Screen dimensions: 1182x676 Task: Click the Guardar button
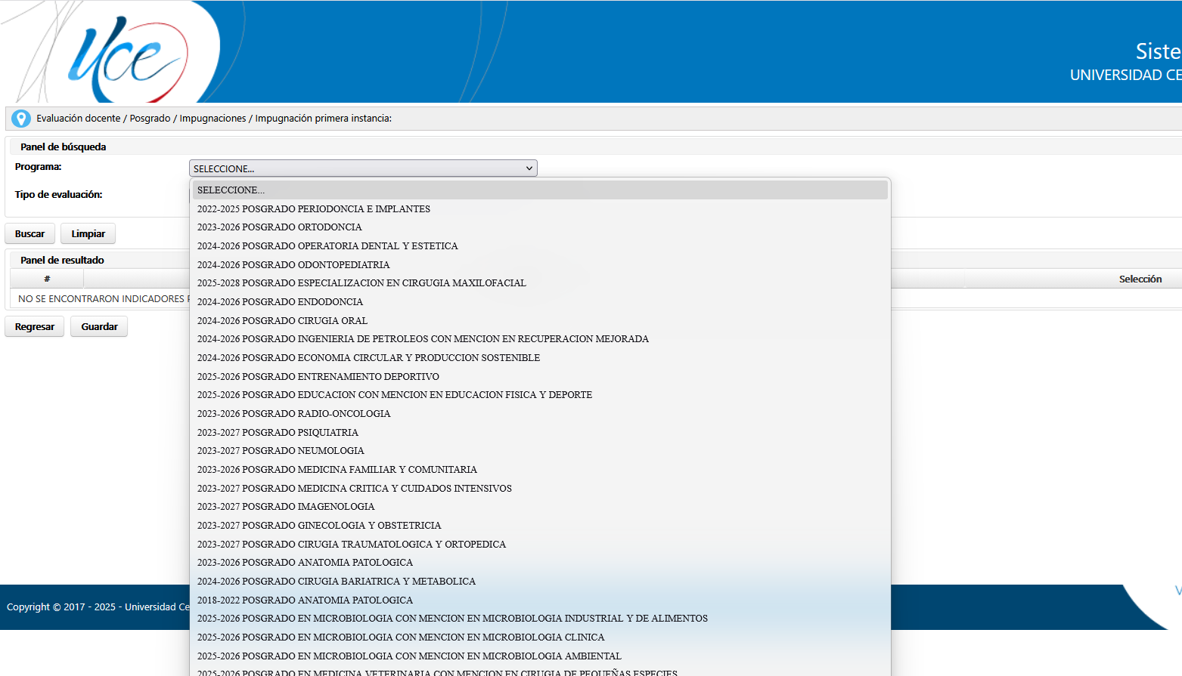point(99,327)
